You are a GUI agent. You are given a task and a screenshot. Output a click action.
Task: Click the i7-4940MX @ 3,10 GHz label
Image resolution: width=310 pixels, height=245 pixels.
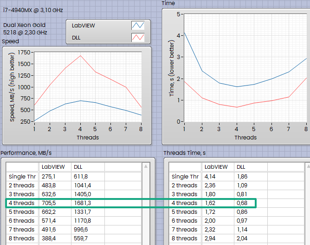(x=33, y=10)
